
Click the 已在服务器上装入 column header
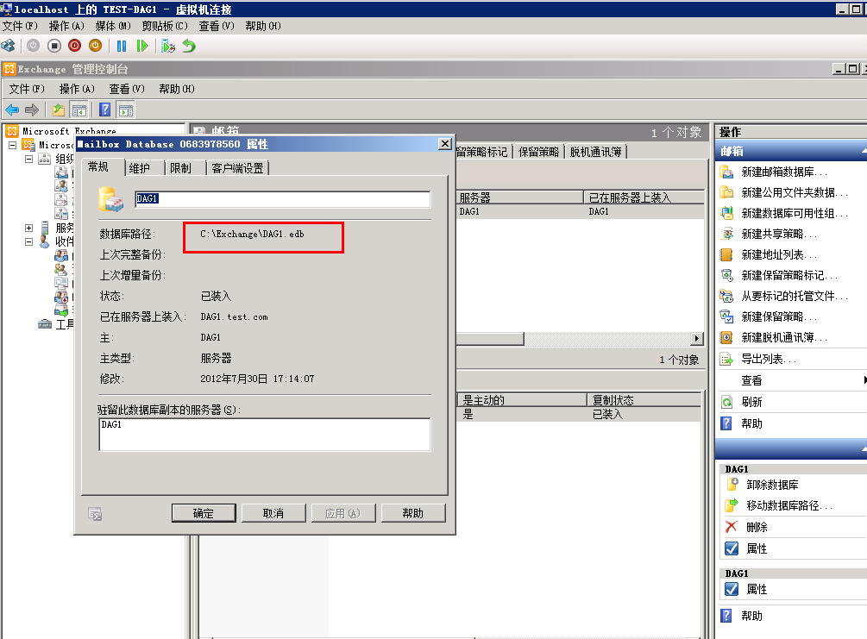coord(644,197)
